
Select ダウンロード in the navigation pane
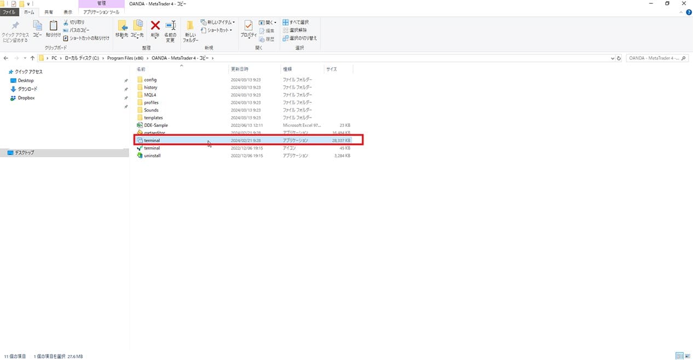(x=24, y=89)
